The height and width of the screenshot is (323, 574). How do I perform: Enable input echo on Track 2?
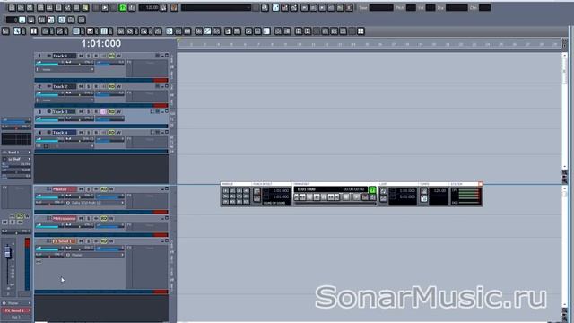pyautogui.click(x=104, y=86)
